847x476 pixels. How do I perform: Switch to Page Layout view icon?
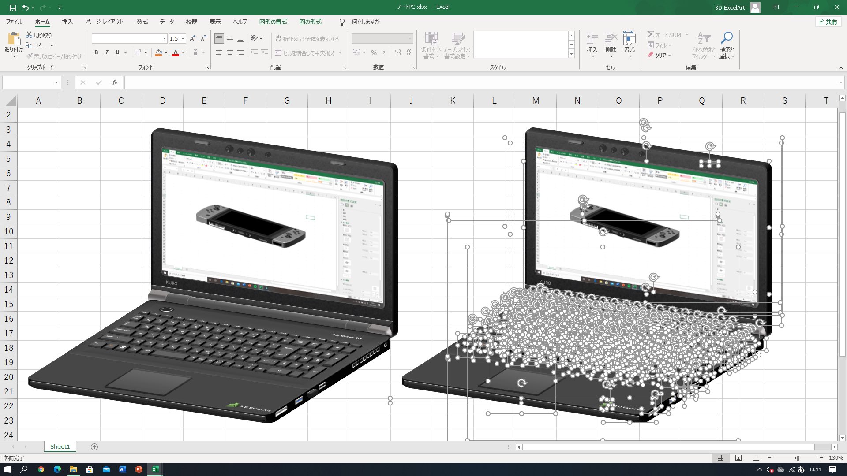tap(738, 458)
